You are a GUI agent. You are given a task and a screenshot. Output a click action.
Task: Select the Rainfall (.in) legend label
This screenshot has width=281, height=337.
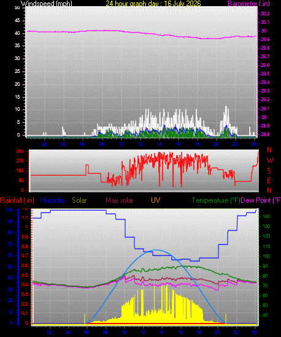17,200
